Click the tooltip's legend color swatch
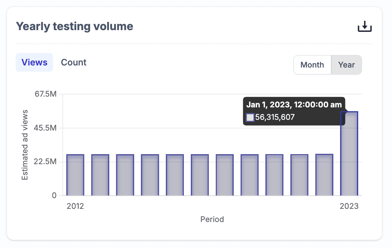 [250, 117]
